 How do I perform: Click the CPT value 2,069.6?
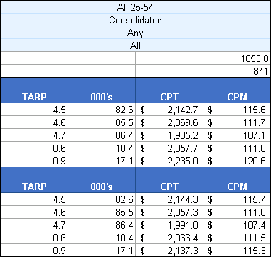169,122
